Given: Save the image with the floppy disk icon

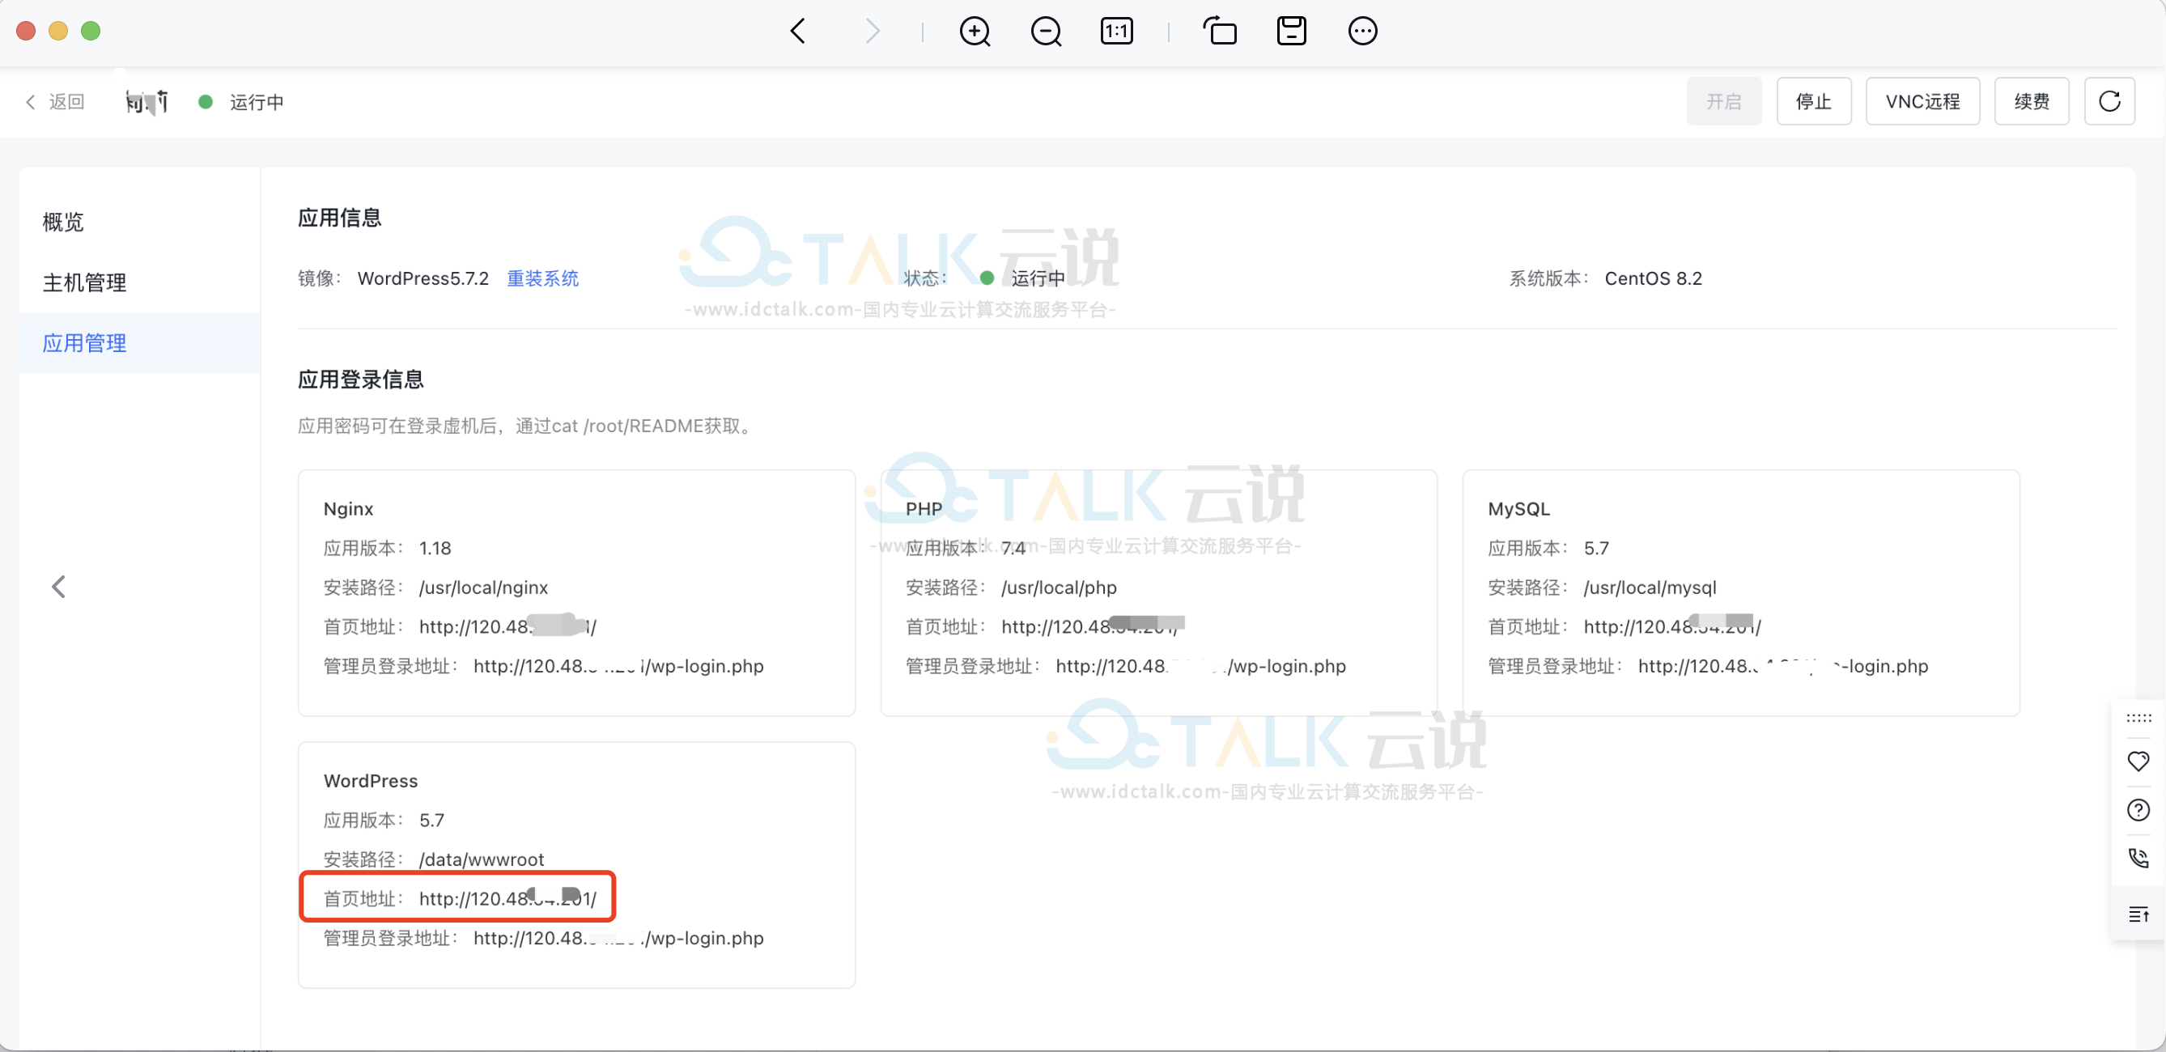Looking at the screenshot, I should click(x=1292, y=31).
